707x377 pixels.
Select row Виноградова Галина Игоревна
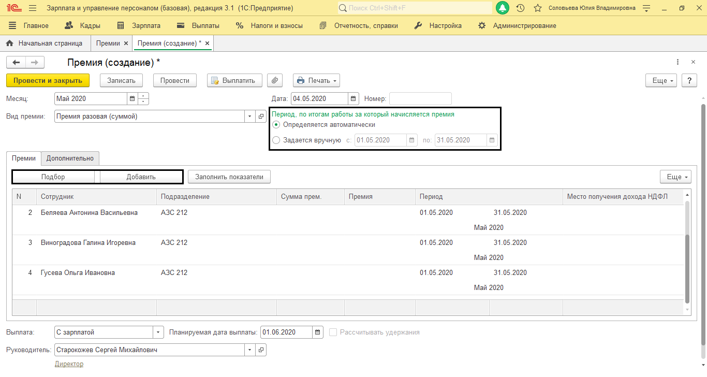348,250
